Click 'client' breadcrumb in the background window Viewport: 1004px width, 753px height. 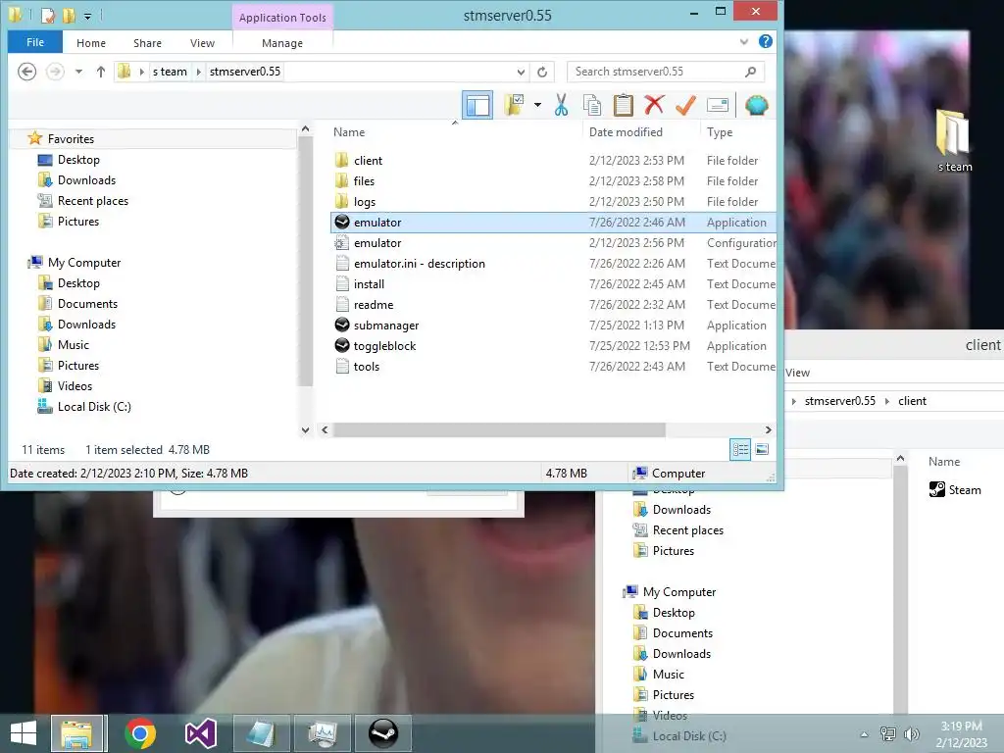[x=912, y=401]
